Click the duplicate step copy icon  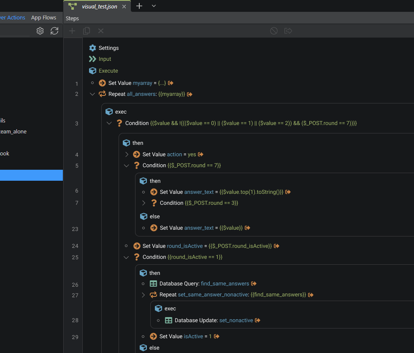point(87,31)
